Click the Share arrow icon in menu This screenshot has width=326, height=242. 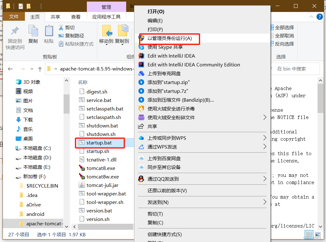tap(141, 126)
